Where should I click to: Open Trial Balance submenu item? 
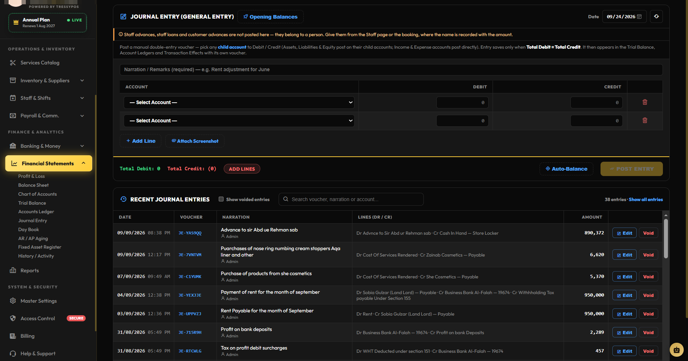tap(32, 203)
